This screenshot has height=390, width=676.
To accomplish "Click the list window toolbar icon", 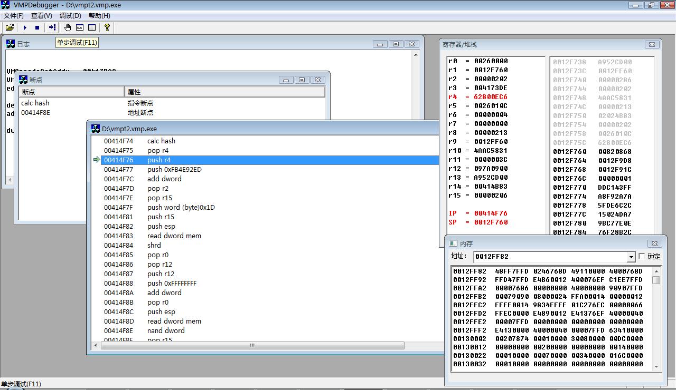I will [92, 27].
